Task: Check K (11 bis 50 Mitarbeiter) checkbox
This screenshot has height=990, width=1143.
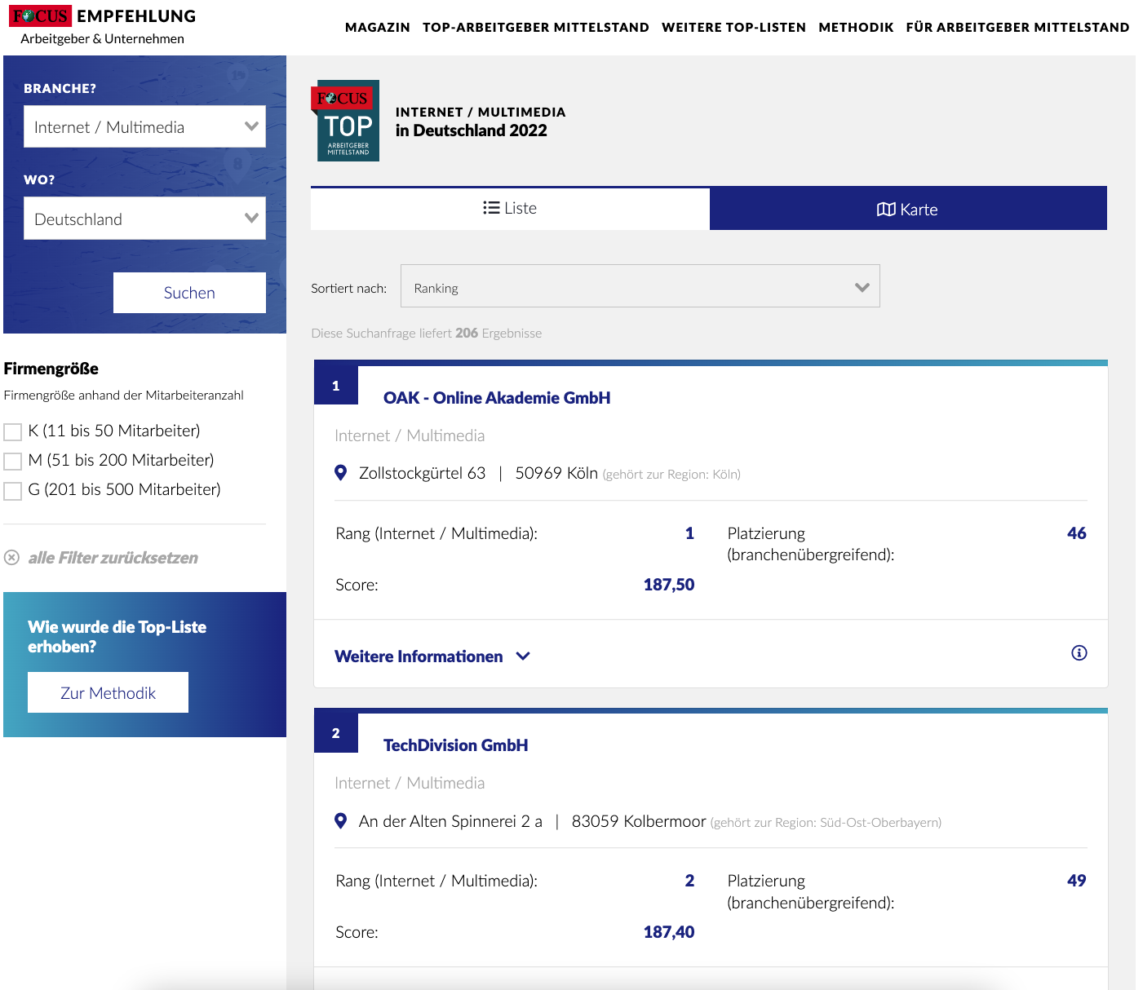Action: [x=13, y=431]
